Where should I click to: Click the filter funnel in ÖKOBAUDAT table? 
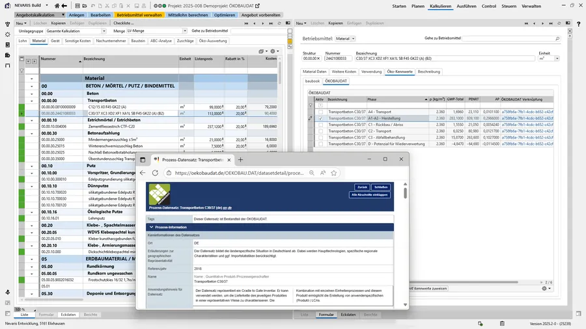pyautogui.click(x=310, y=105)
